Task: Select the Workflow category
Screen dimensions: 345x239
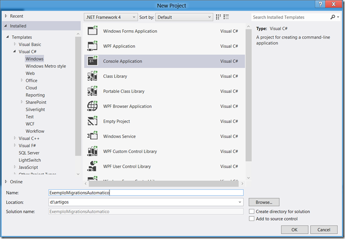Action: tap(35, 131)
